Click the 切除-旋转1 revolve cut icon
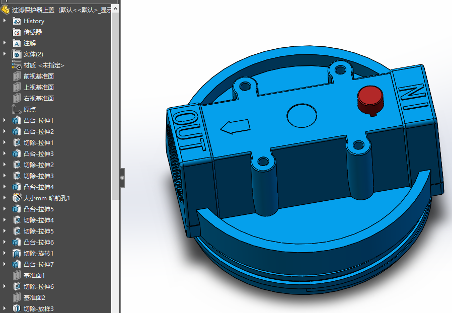This screenshot has width=452, height=313. 17,253
